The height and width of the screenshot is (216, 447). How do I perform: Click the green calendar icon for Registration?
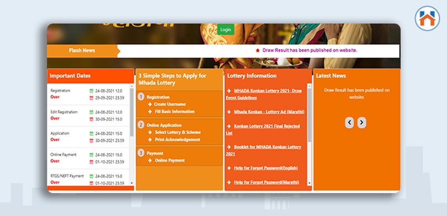[x=91, y=91]
